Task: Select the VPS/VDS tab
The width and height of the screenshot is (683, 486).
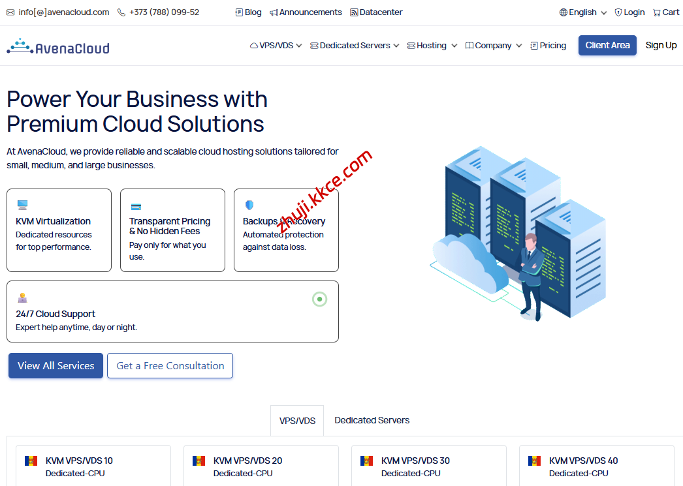Action: tap(297, 421)
